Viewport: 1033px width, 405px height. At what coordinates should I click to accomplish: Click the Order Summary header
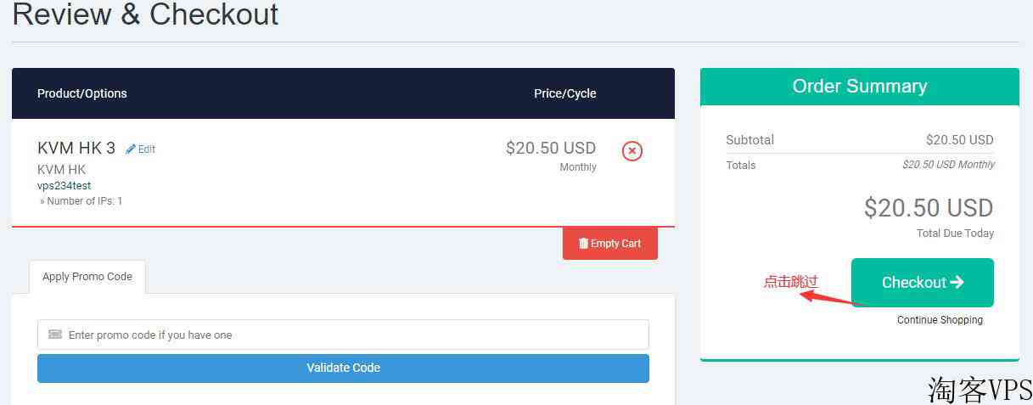click(859, 87)
